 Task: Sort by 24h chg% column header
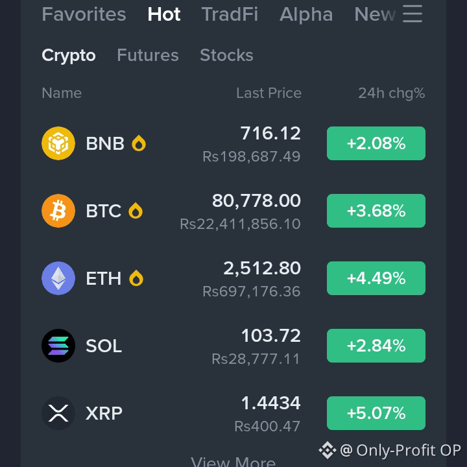[391, 93]
